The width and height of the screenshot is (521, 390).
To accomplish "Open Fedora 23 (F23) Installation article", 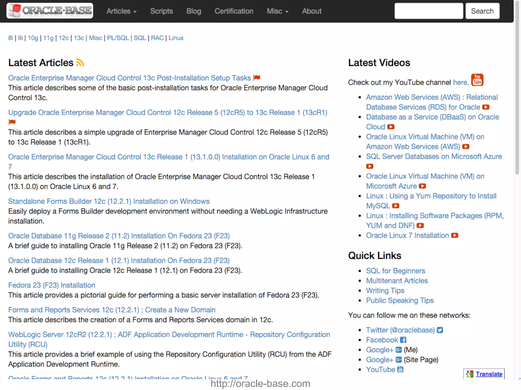I will [x=52, y=285].
